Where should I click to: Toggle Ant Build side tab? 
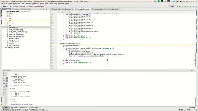[197, 13]
